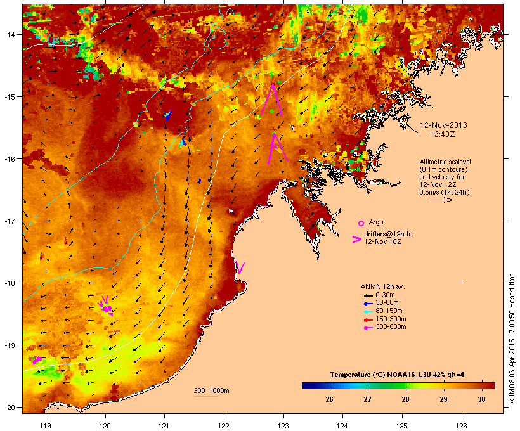The image size is (520, 431).
Task: Click the magenta 300-600m legend arrow
Action: (368, 328)
